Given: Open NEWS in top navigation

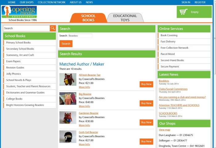Looking at the screenshot, I should tap(89, 2).
